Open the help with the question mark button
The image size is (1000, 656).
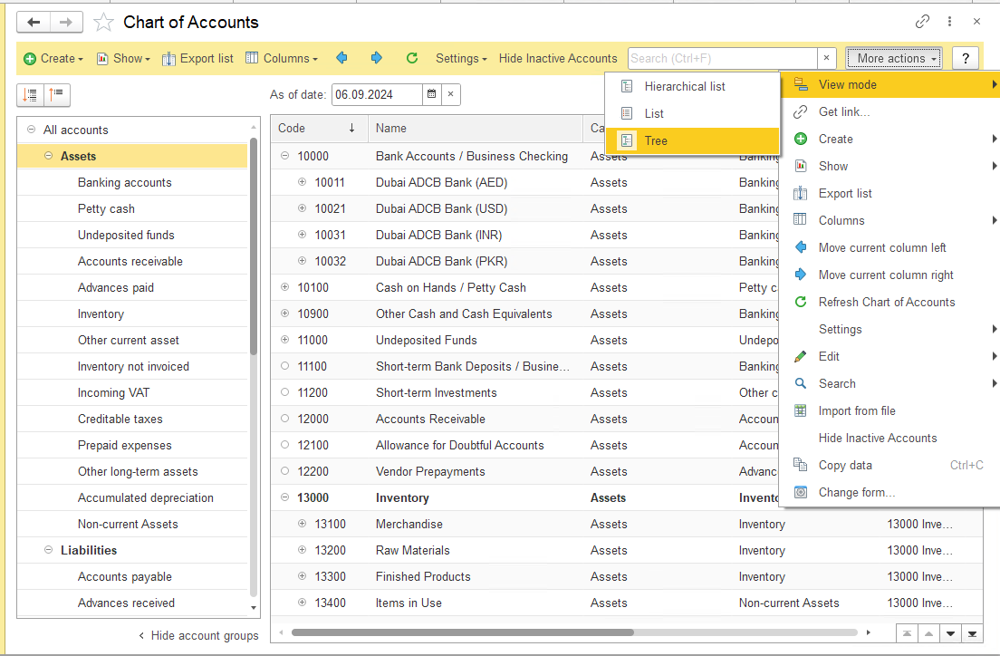(965, 57)
